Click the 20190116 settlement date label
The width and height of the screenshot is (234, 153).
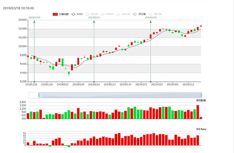point(94,18)
